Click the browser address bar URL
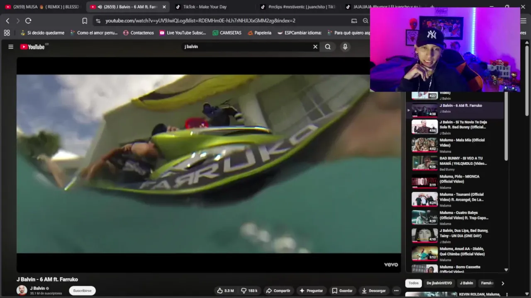 pos(200,21)
